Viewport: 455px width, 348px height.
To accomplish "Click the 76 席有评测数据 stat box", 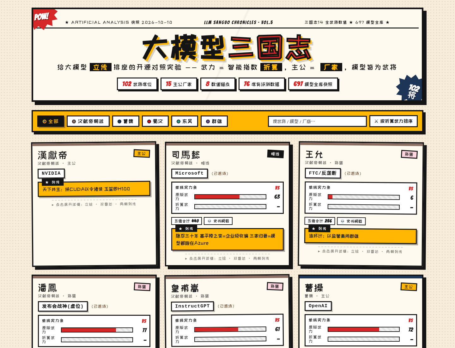I will [262, 84].
